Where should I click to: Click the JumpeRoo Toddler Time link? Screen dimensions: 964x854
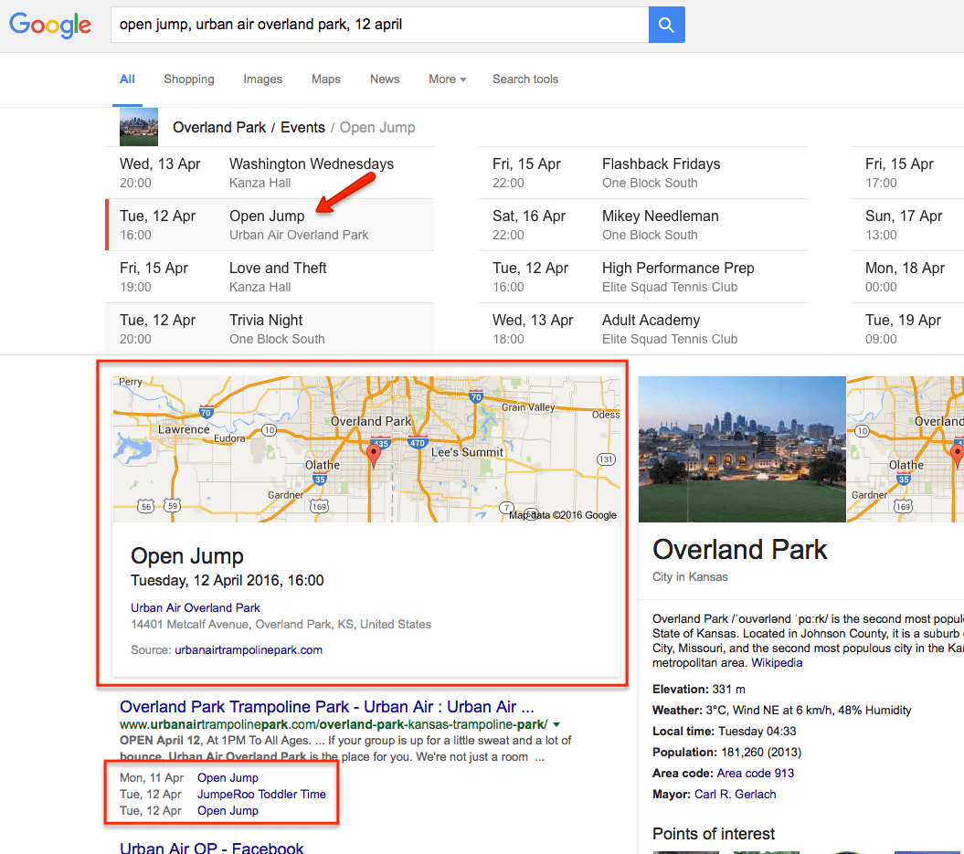(261, 795)
